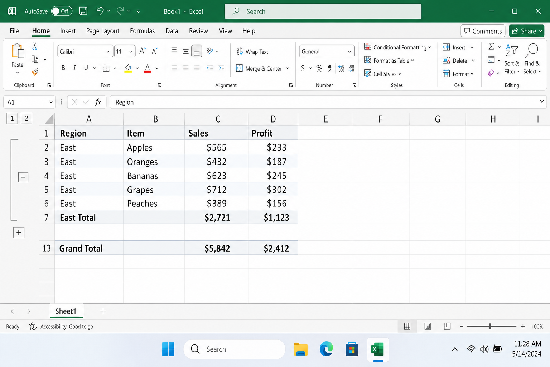Collapse the East group with minus button

23,177
